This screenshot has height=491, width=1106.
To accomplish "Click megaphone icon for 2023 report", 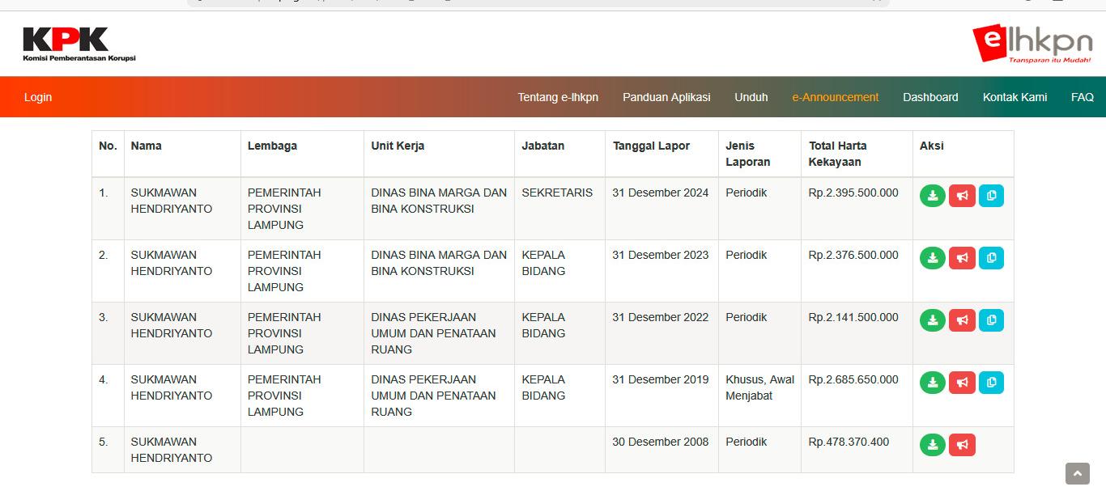I will [x=962, y=258].
